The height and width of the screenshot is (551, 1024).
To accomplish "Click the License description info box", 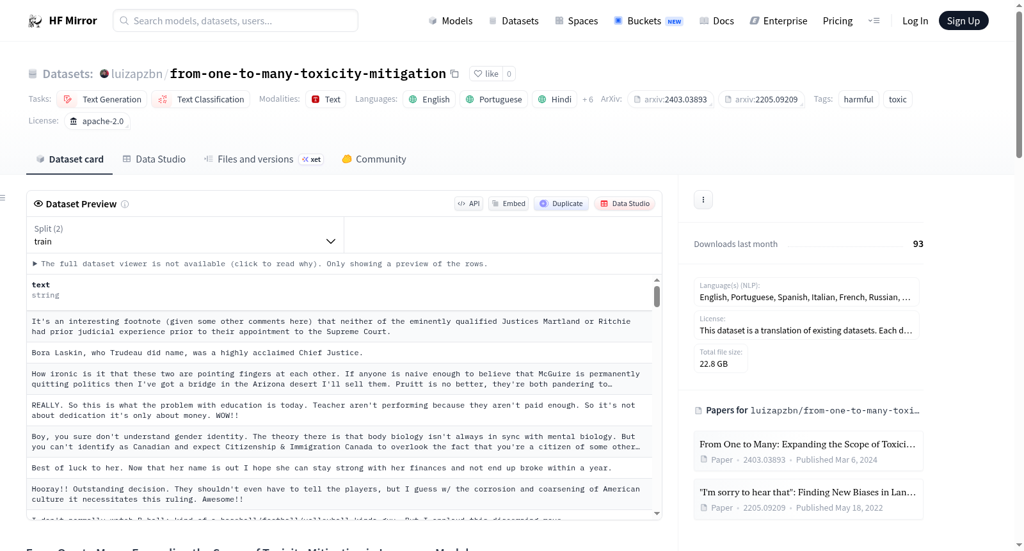I will [x=806, y=325].
